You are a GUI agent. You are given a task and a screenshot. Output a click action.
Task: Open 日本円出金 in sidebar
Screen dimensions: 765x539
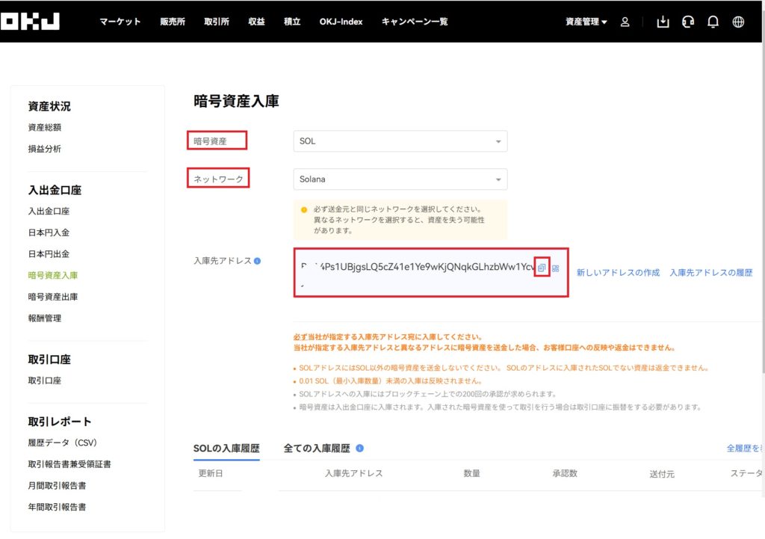pos(49,254)
